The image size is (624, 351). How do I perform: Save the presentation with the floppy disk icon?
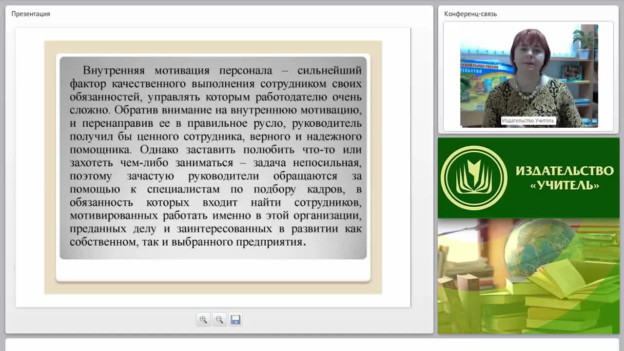coord(235,320)
